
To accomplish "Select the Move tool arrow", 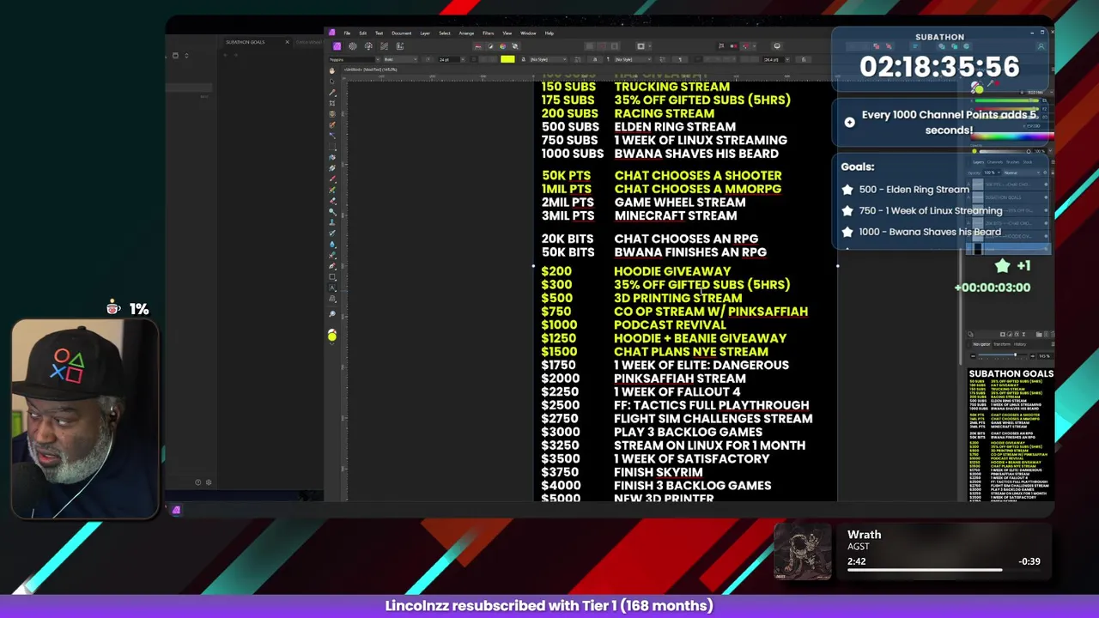I will pos(332,81).
